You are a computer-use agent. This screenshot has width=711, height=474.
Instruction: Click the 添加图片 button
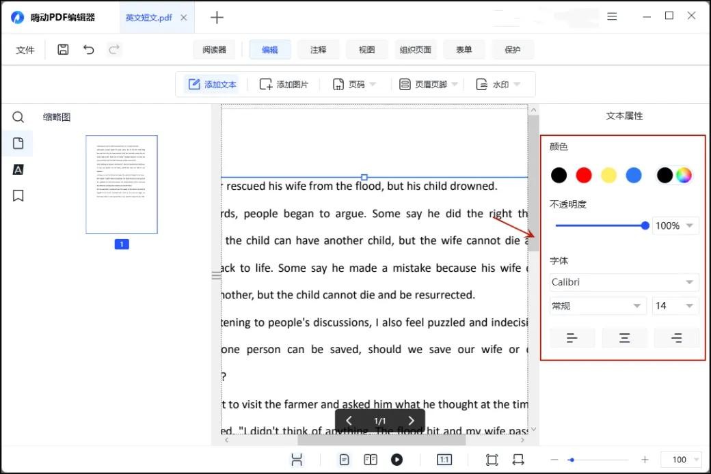click(x=284, y=85)
